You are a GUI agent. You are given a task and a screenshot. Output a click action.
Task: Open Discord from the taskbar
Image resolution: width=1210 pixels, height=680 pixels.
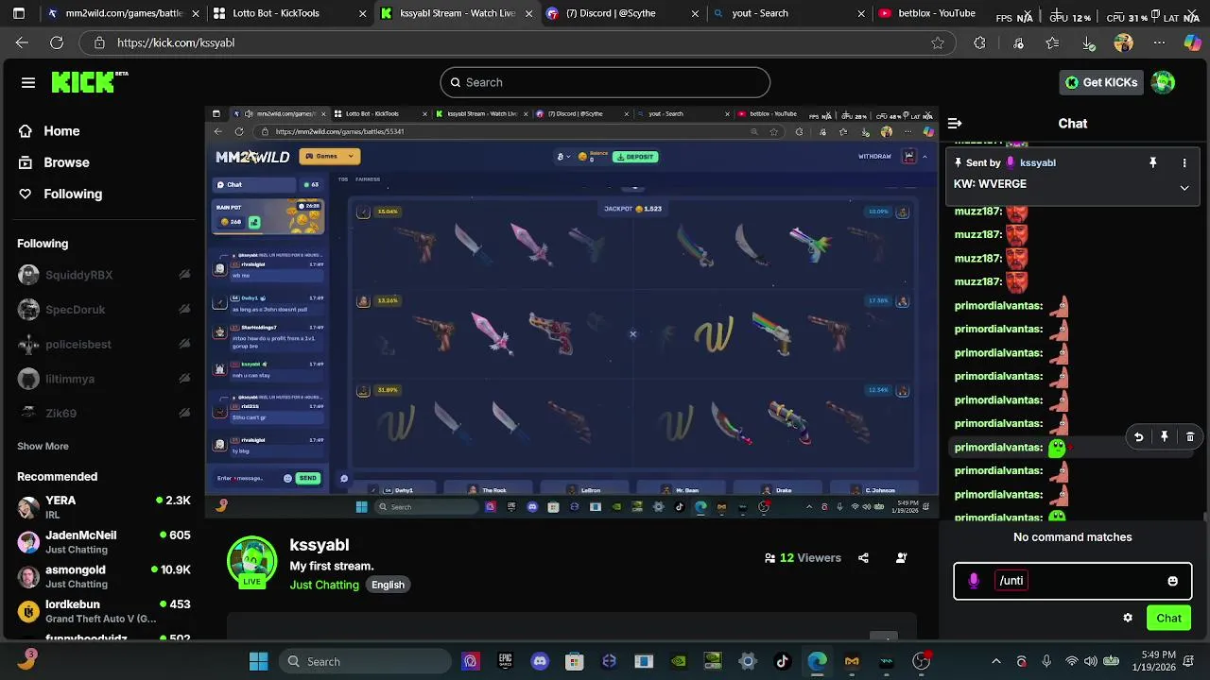click(x=540, y=661)
